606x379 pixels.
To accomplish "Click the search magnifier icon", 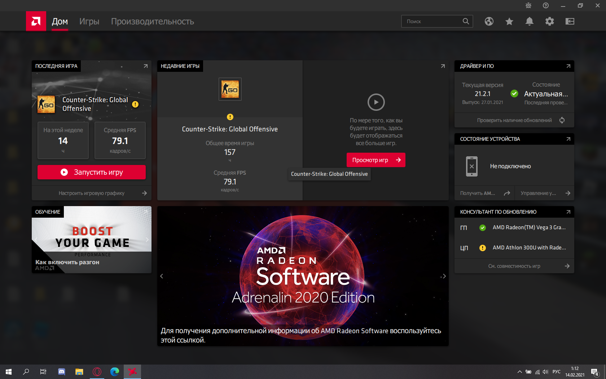I will (x=466, y=21).
